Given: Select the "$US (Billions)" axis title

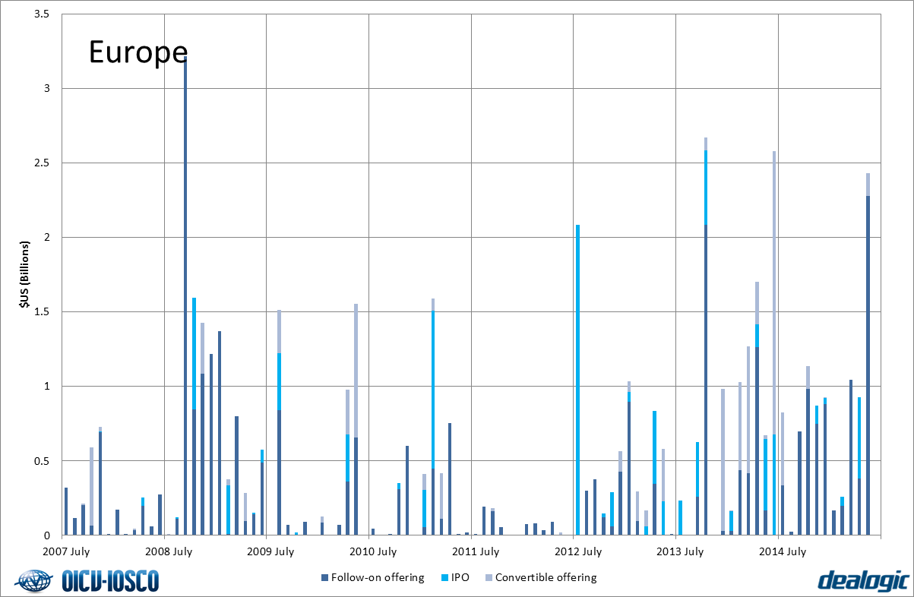Looking at the screenshot, I should [x=24, y=275].
